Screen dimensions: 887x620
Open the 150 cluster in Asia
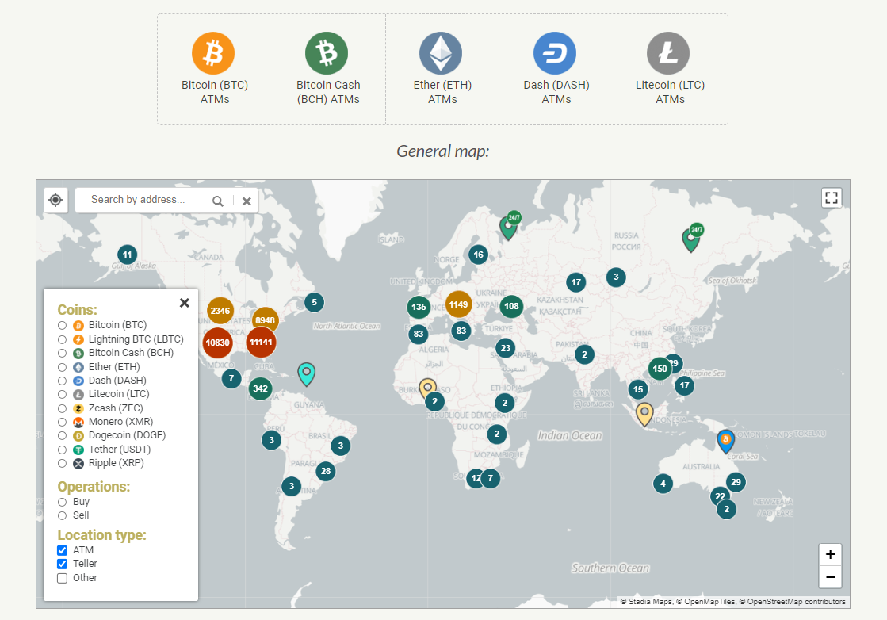[x=660, y=369]
